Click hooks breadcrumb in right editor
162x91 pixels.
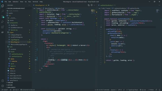[x=108, y=8]
